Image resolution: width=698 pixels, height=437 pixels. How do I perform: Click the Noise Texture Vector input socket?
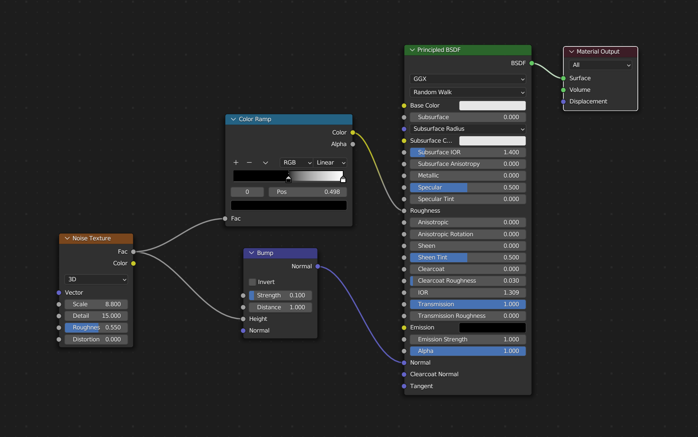coord(59,293)
